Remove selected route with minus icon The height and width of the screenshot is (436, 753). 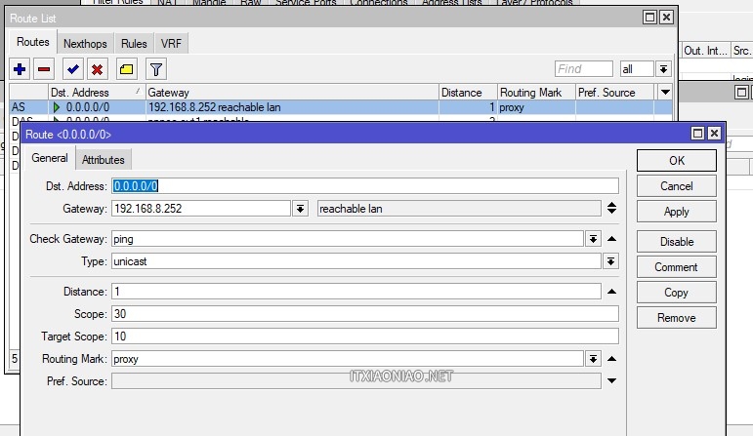pos(44,69)
